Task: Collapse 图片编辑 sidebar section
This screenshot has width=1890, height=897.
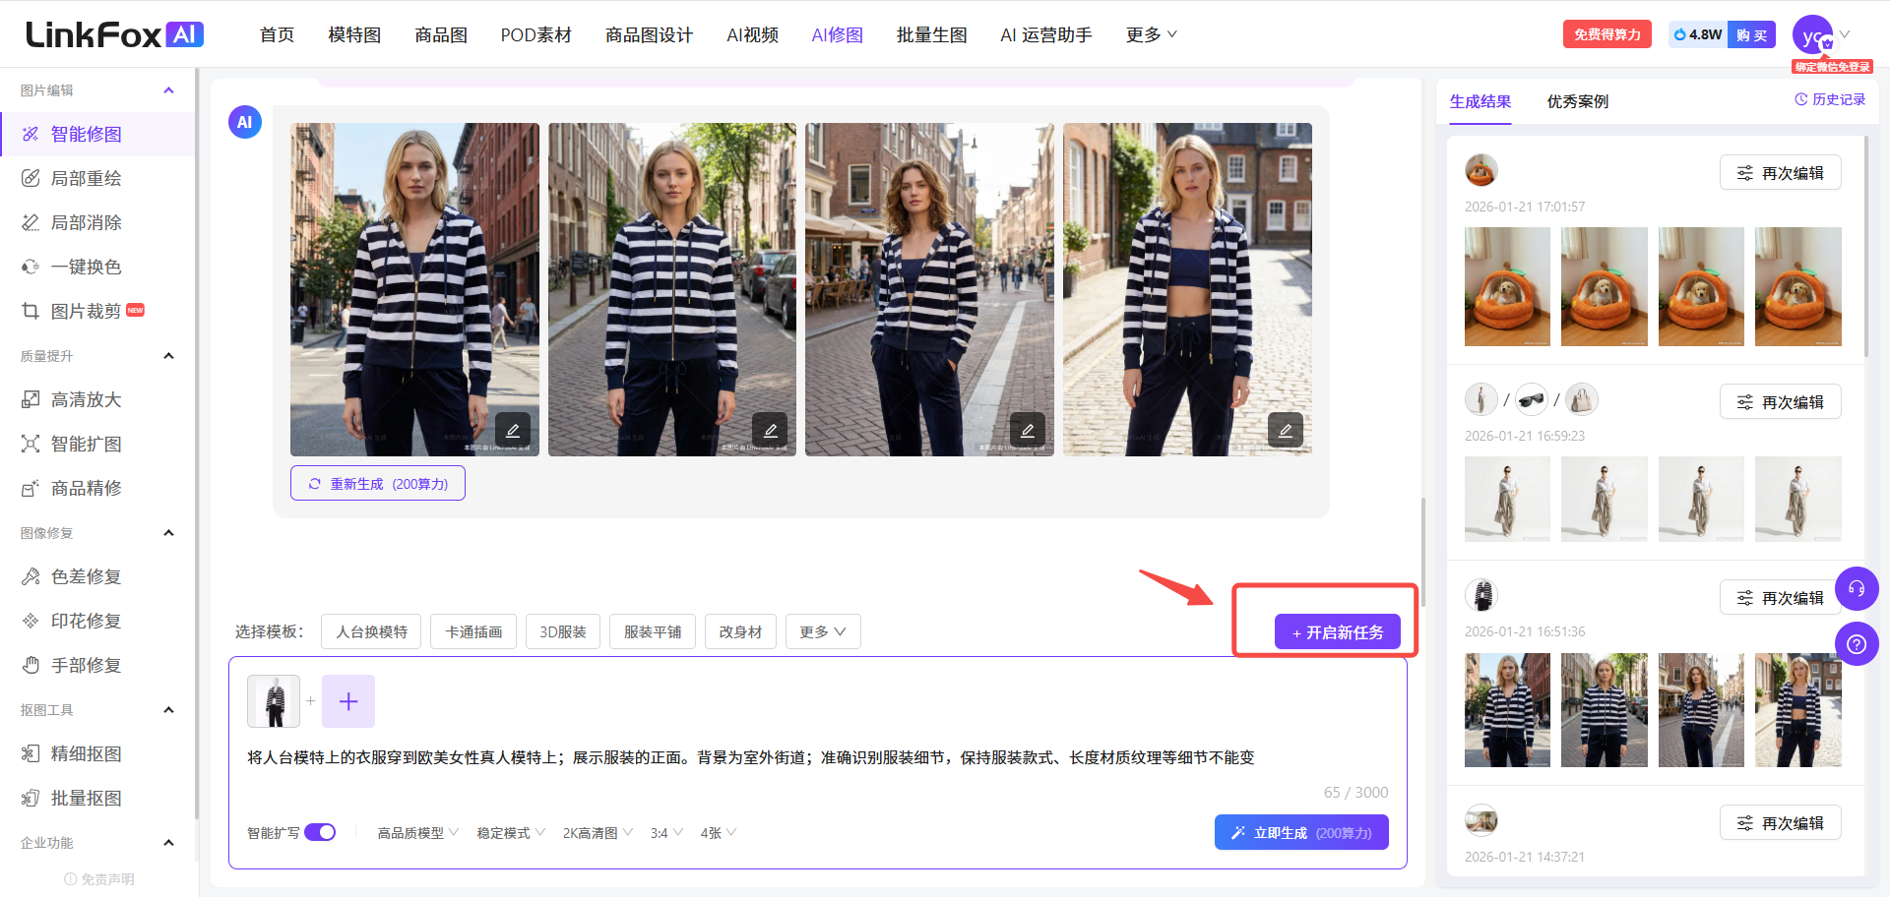Action: (x=168, y=90)
